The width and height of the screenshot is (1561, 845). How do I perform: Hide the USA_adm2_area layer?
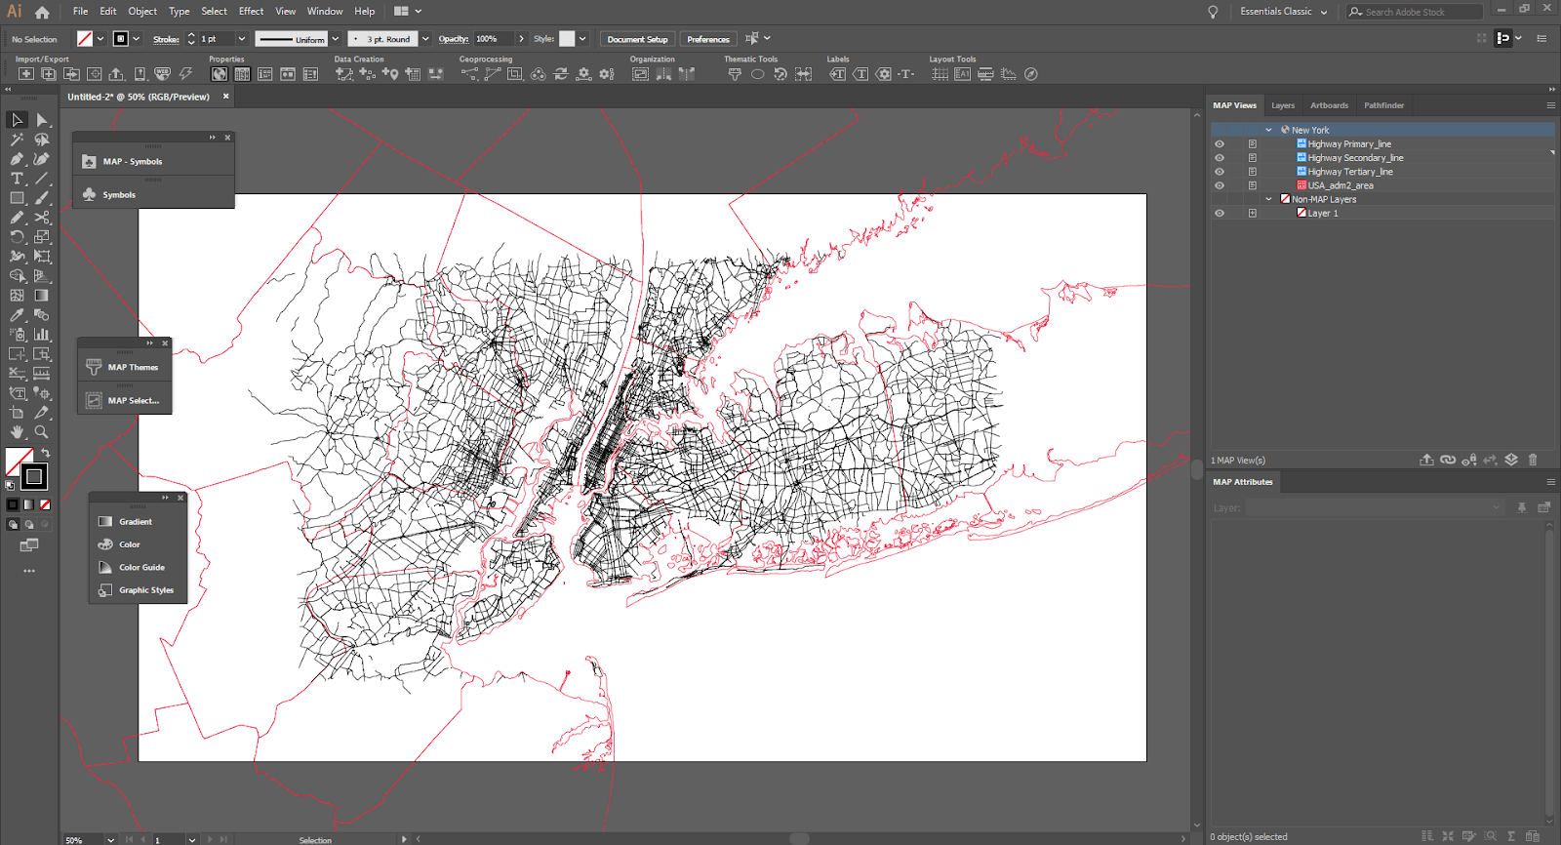1220,185
